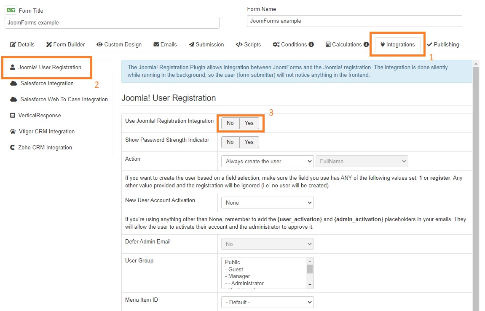
Task: Click inside the Form Name input field
Action: point(354,21)
